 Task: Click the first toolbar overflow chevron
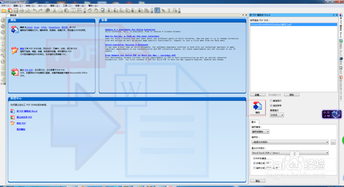(x=85, y=11)
